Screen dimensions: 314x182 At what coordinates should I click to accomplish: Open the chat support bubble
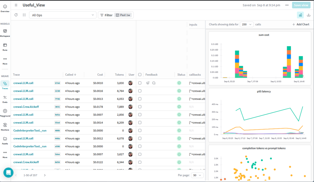pyautogui.click(x=8, y=172)
